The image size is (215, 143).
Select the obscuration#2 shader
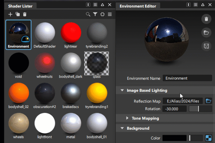(45, 93)
